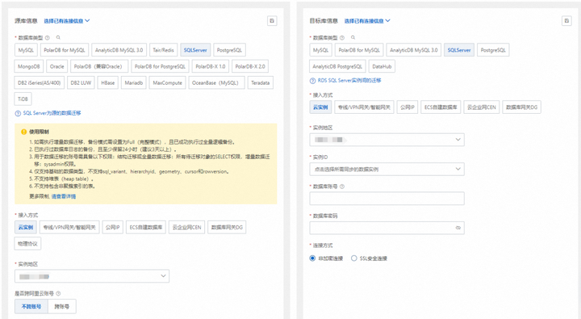Select HBase source database type
Screen dimensions: 581x319
(108, 82)
